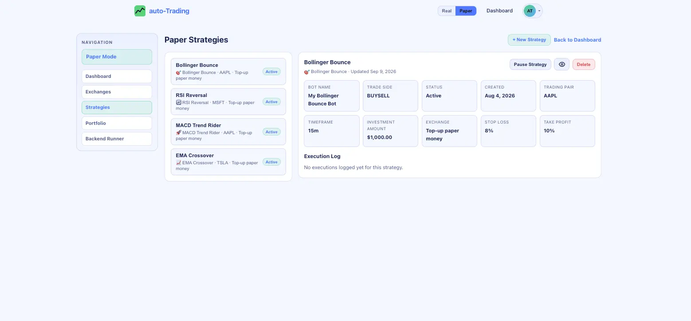Click the auto-Trading green chart logo
691x321 pixels.
[140, 11]
